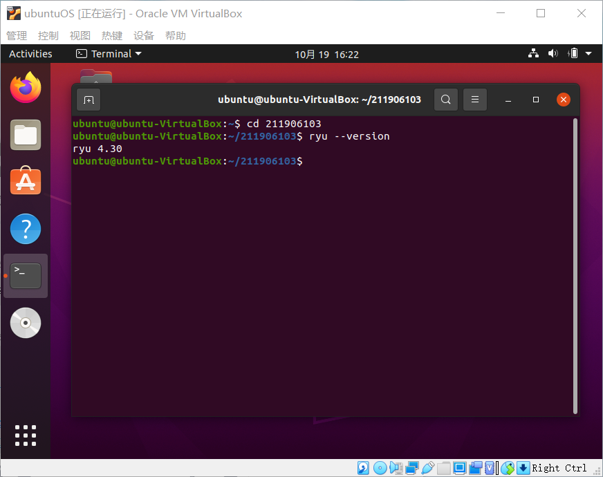Viewport: 603px width, 477px height.
Task: Close the terminal window
Action: pos(564,100)
